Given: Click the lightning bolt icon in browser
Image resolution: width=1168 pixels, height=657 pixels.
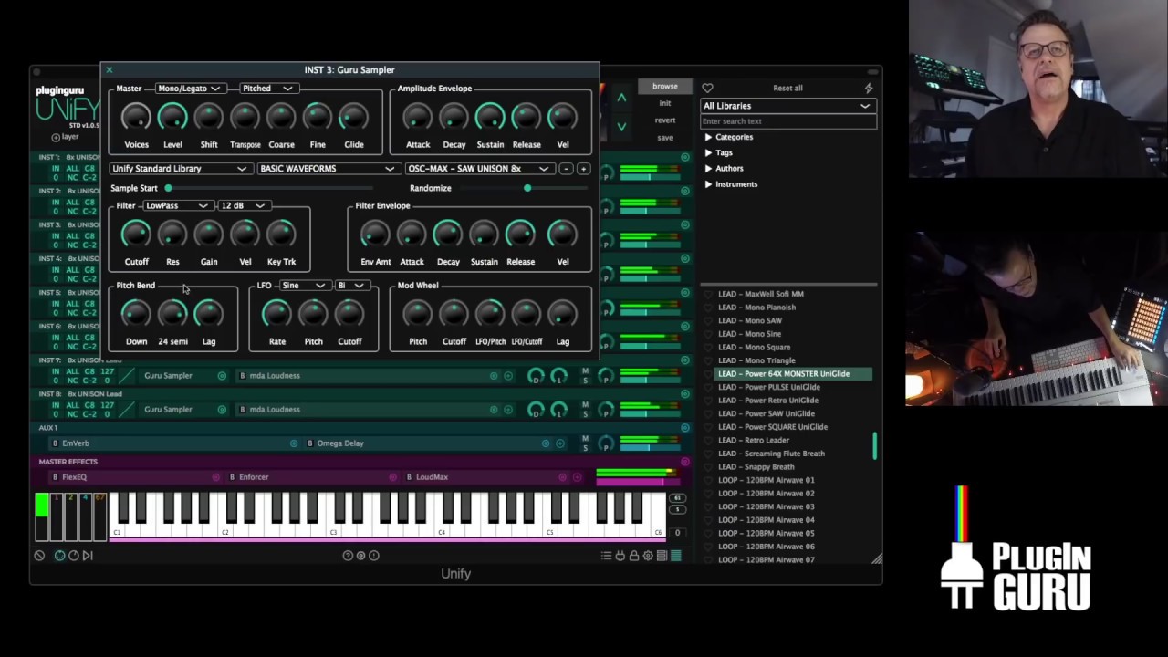Looking at the screenshot, I should click(868, 89).
